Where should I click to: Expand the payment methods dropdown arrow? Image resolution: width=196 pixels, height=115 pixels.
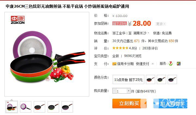(153, 64)
